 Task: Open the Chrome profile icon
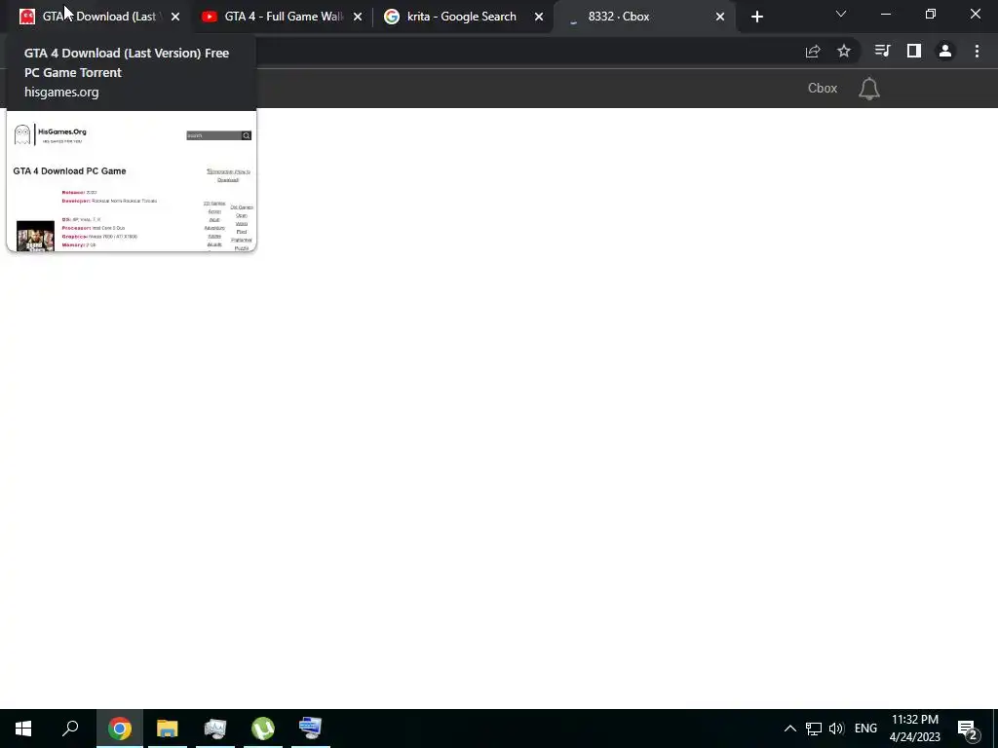click(x=945, y=51)
